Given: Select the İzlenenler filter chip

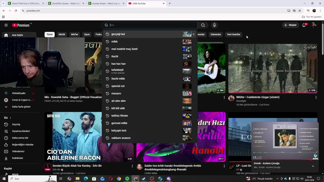Looking at the screenshot, I should 216,34.
